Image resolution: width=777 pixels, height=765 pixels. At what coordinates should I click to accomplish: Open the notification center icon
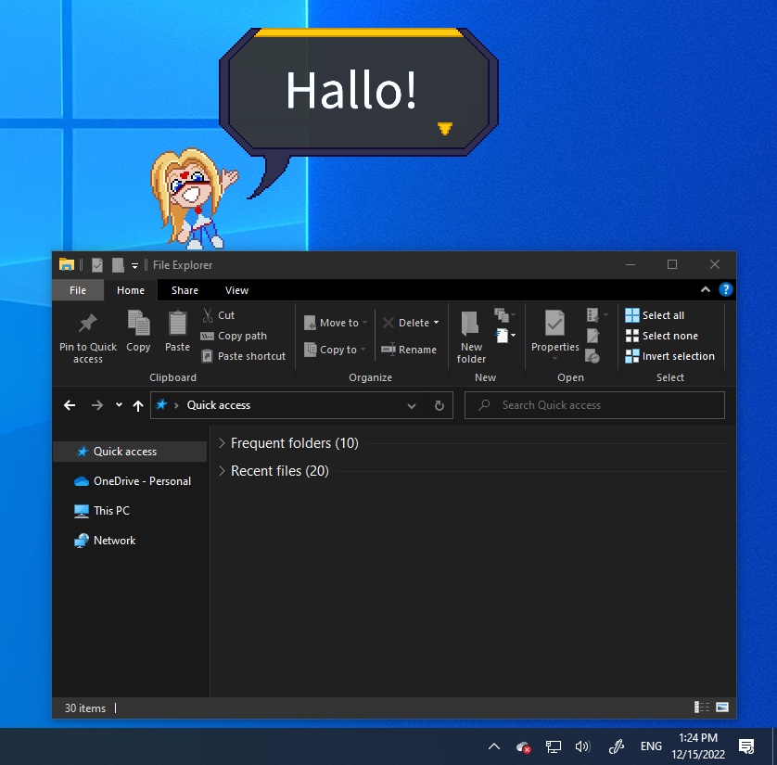tap(746, 746)
